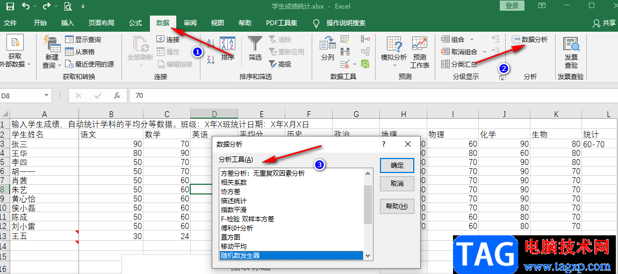Screen dimensions: 618x274
Task: Click the 共享 (Share) button
Action: pos(603,23)
